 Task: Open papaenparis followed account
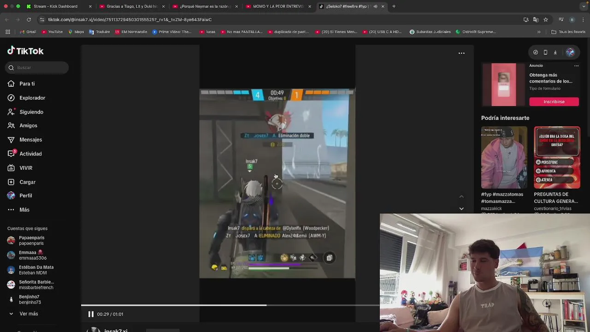31,240
